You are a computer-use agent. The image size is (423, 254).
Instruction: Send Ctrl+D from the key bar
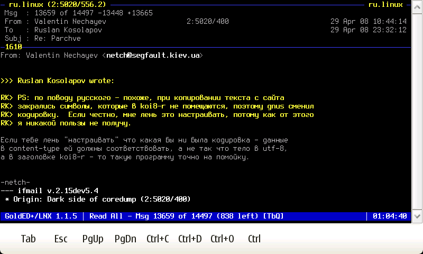point(190,239)
